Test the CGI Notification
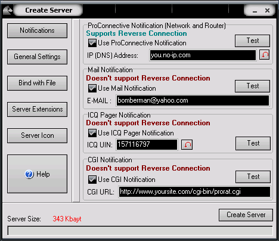This screenshot has width=279, height=241. [253, 177]
